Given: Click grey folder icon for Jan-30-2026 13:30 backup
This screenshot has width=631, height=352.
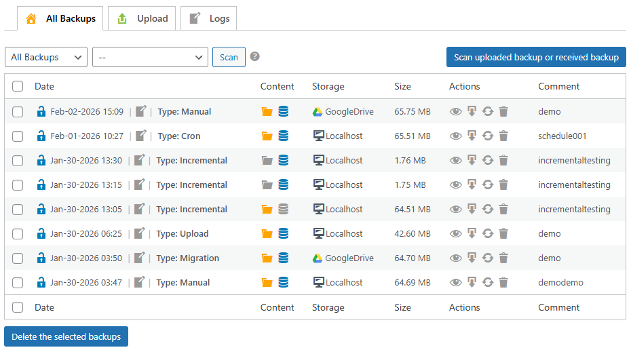Looking at the screenshot, I should (x=267, y=161).
